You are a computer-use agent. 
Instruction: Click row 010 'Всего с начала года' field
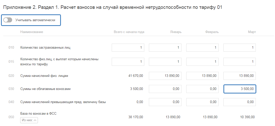click(x=128, y=48)
